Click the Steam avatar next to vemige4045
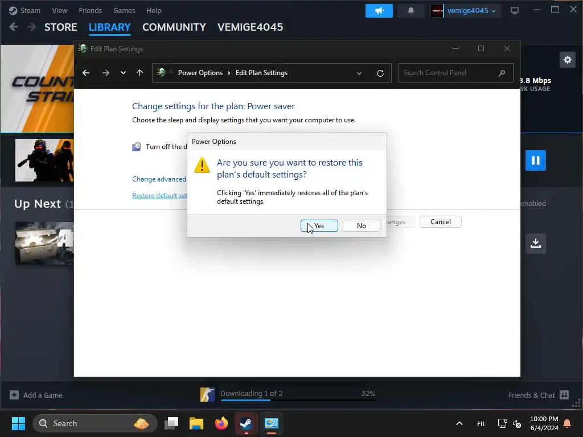583x437 pixels. (x=437, y=11)
